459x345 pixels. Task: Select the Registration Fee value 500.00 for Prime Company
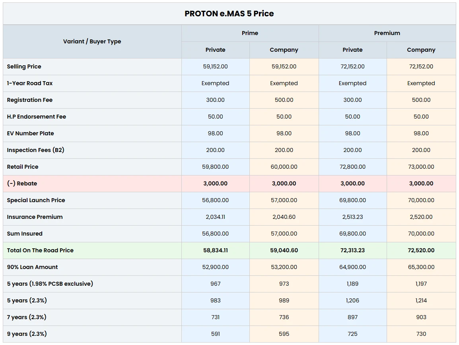[x=284, y=100]
